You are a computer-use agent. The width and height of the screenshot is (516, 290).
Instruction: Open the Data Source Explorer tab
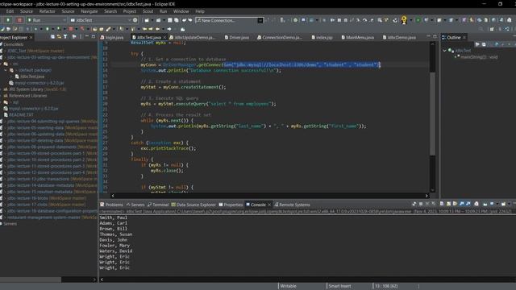click(x=193, y=205)
